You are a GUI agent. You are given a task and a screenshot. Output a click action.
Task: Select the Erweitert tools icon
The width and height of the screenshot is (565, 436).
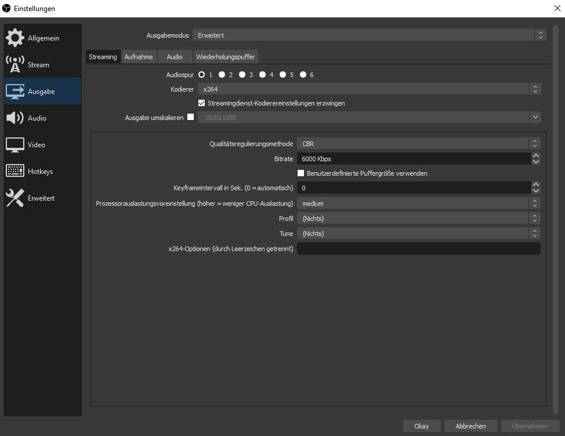15,198
